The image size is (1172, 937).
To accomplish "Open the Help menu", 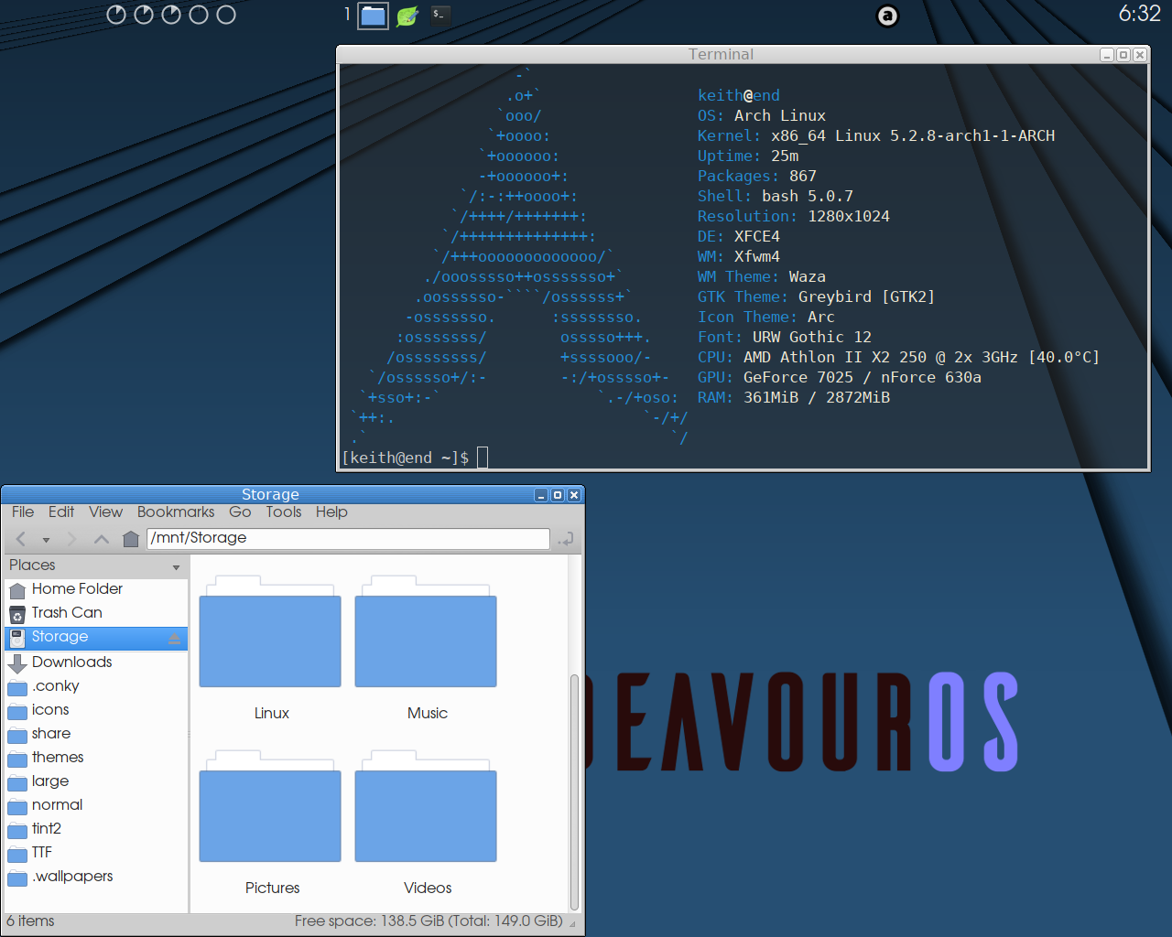I will coord(331,512).
